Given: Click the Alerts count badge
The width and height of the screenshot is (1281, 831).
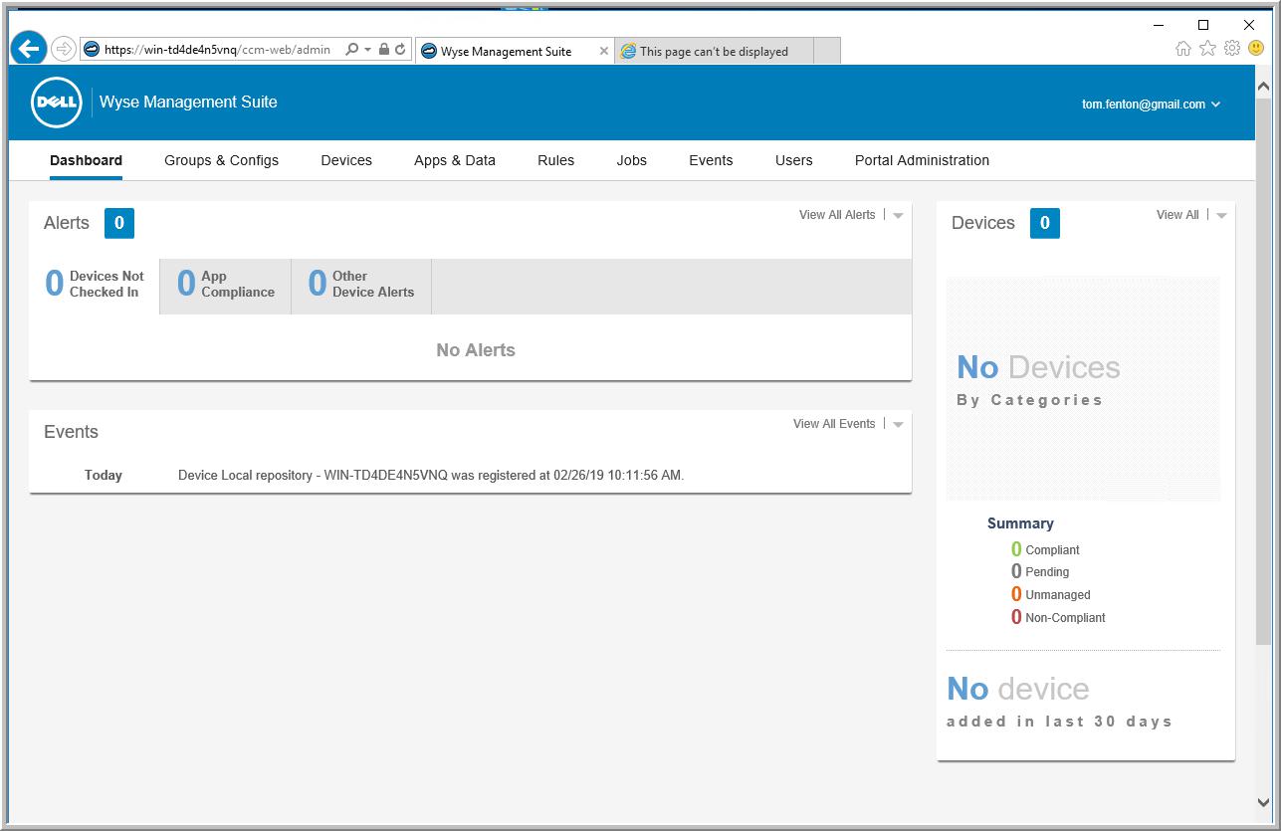Looking at the screenshot, I should (x=119, y=223).
